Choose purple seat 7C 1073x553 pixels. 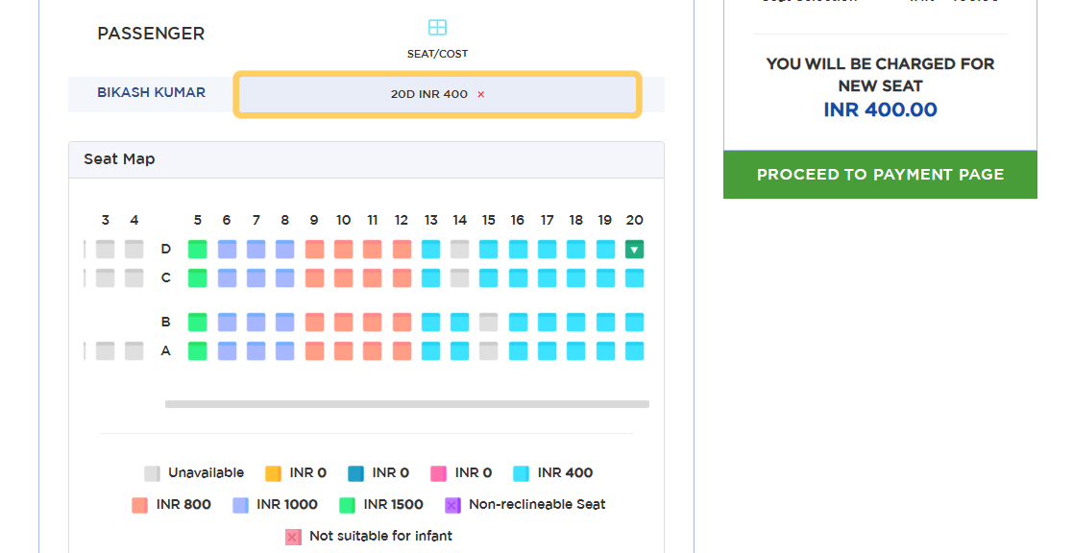tap(256, 278)
